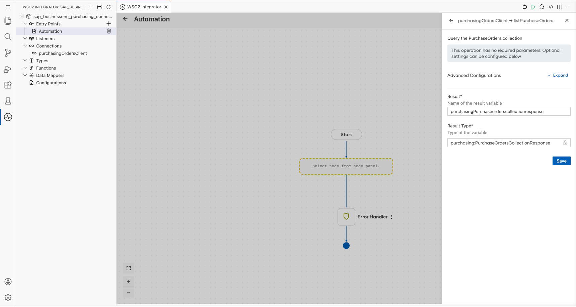Open the Search view
The width and height of the screenshot is (576, 307).
(8, 37)
